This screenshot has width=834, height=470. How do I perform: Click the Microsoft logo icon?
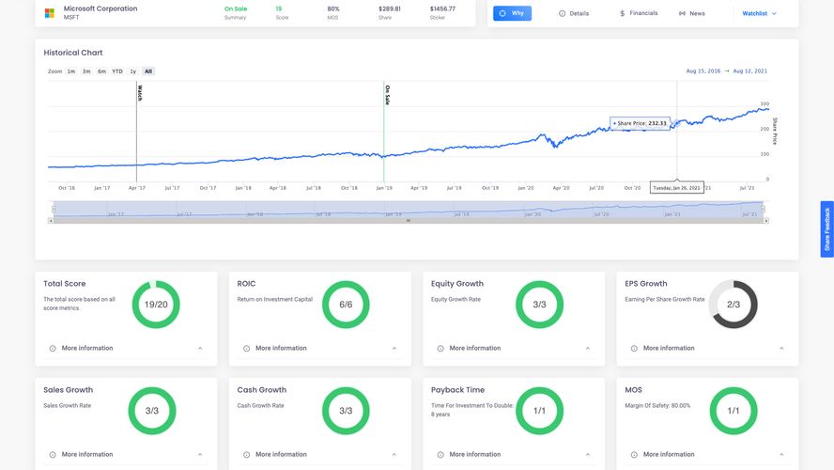point(50,13)
